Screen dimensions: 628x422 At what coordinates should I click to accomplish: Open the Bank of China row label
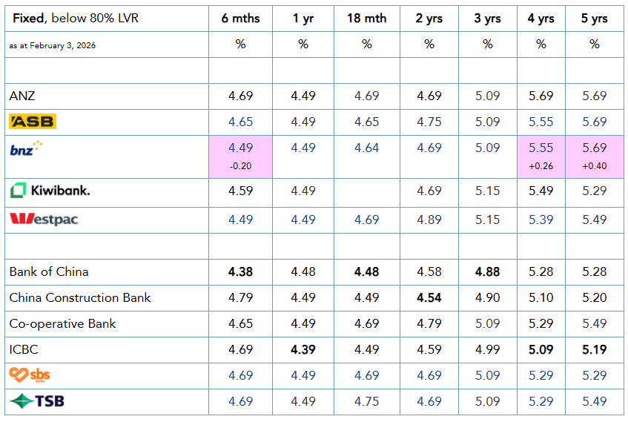point(49,271)
